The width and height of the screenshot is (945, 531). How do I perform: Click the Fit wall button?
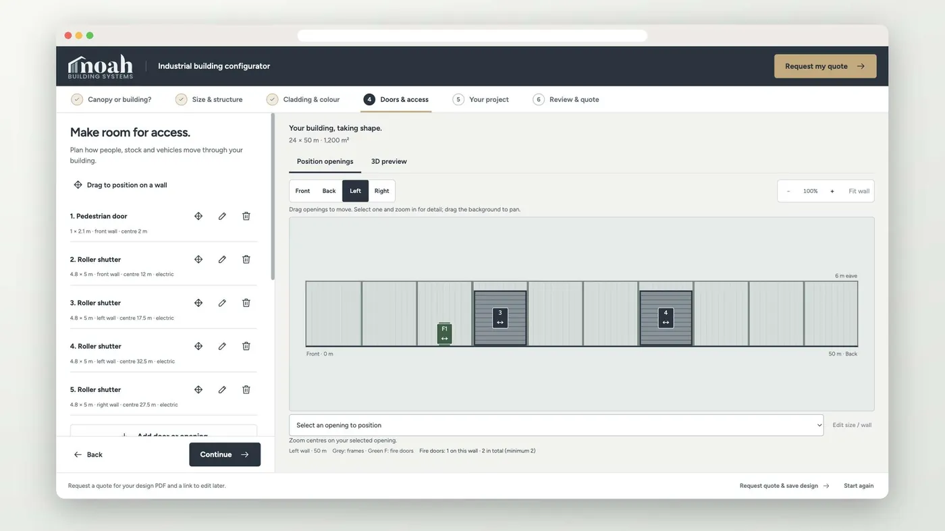[x=859, y=191]
